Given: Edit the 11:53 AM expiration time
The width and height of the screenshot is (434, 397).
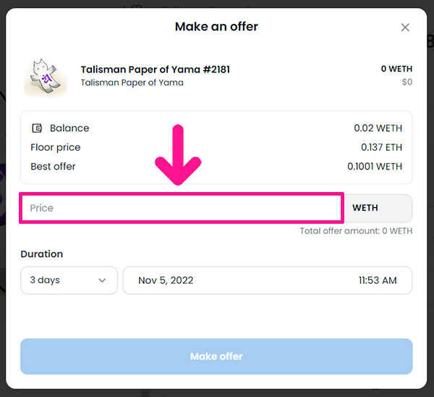Looking at the screenshot, I should (378, 280).
